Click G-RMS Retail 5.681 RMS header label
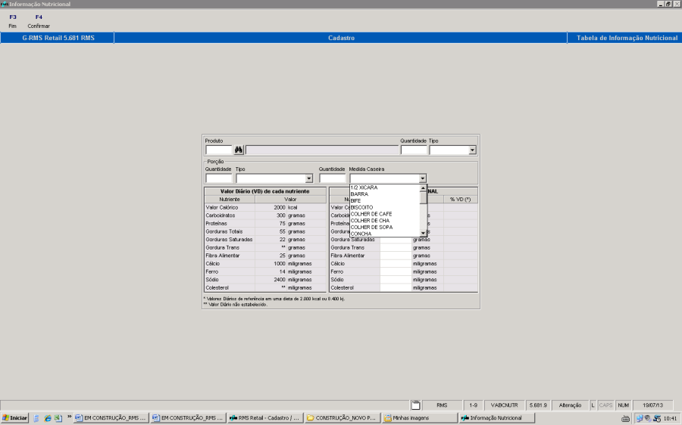682x425 pixels. point(58,38)
